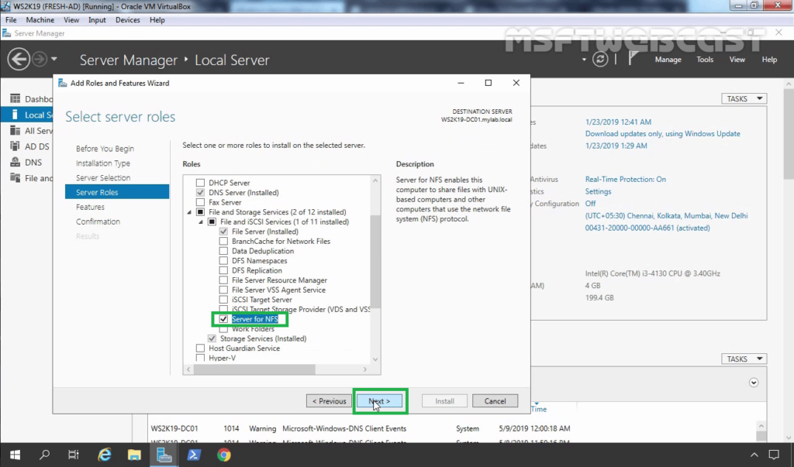Open the Action Center icon
Screen dimensions: 794x467
point(774,455)
